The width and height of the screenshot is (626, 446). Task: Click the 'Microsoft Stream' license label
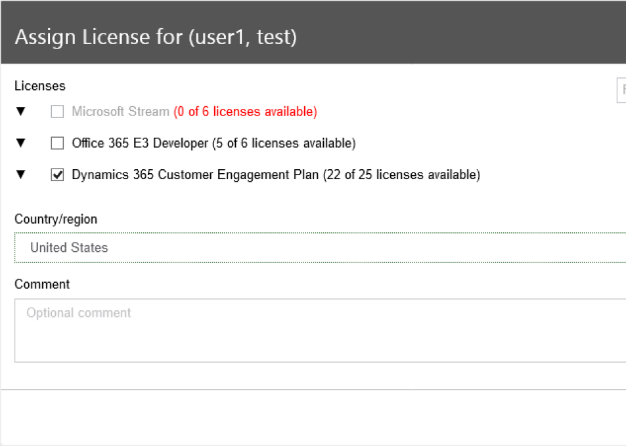[121, 111]
